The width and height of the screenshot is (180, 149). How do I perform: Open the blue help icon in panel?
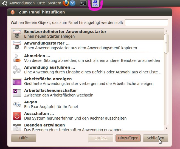pyautogui.click(x=72, y=3)
